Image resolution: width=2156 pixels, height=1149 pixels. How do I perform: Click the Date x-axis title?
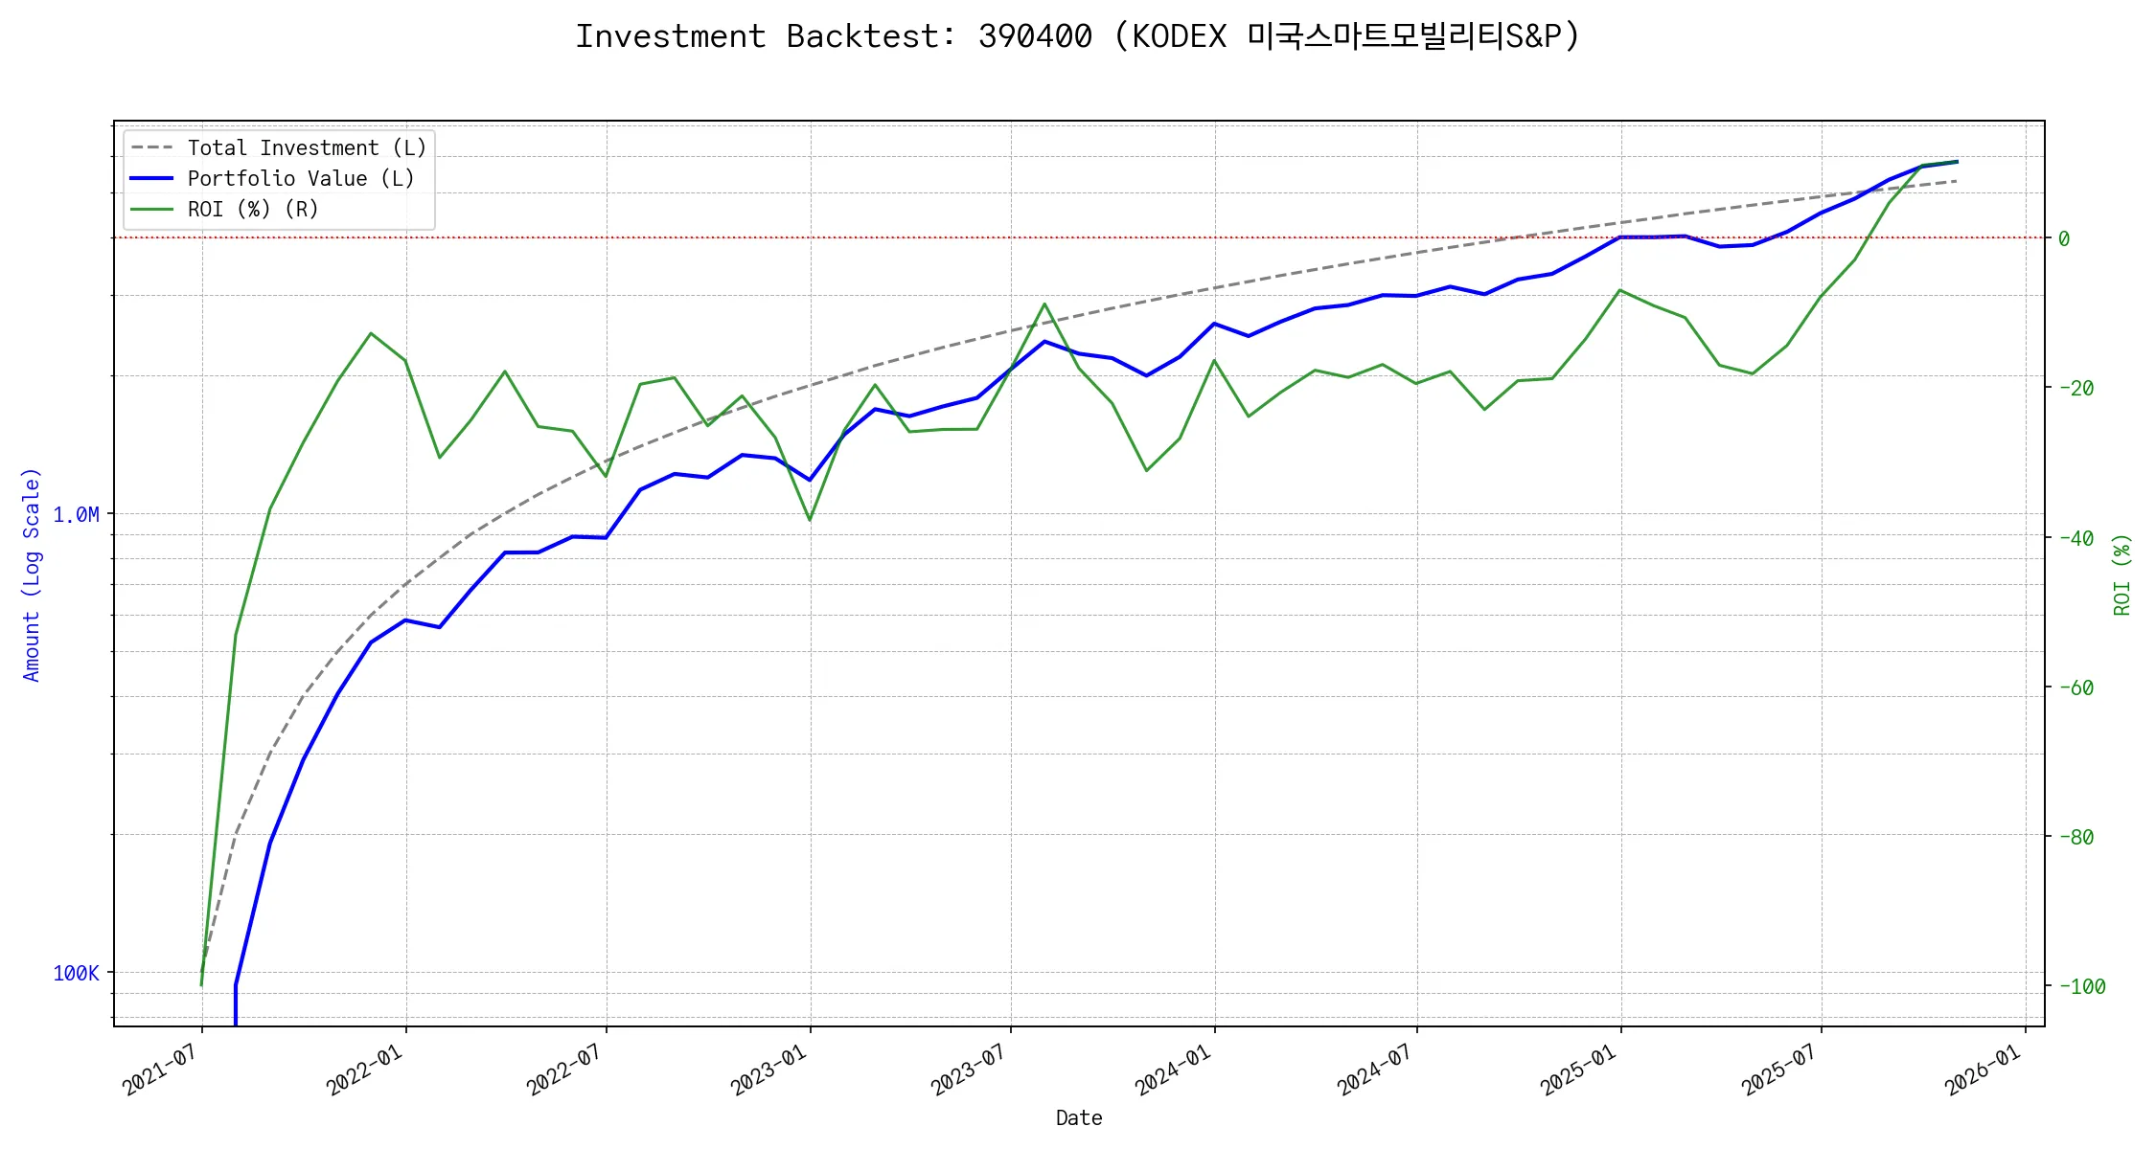(x=1078, y=1118)
